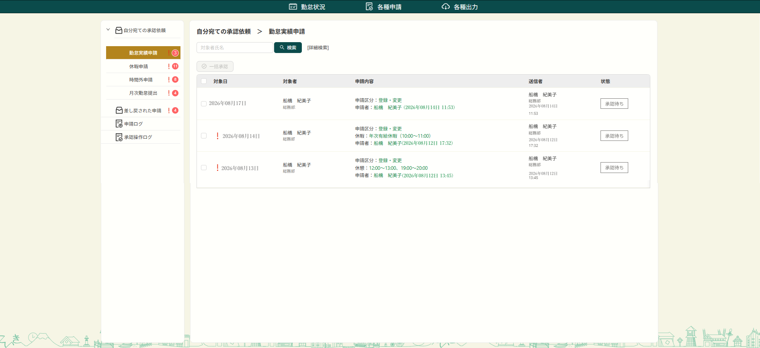Click the count badge 11 on 休暇申請
Screen dimensions: 760x348
click(x=175, y=66)
